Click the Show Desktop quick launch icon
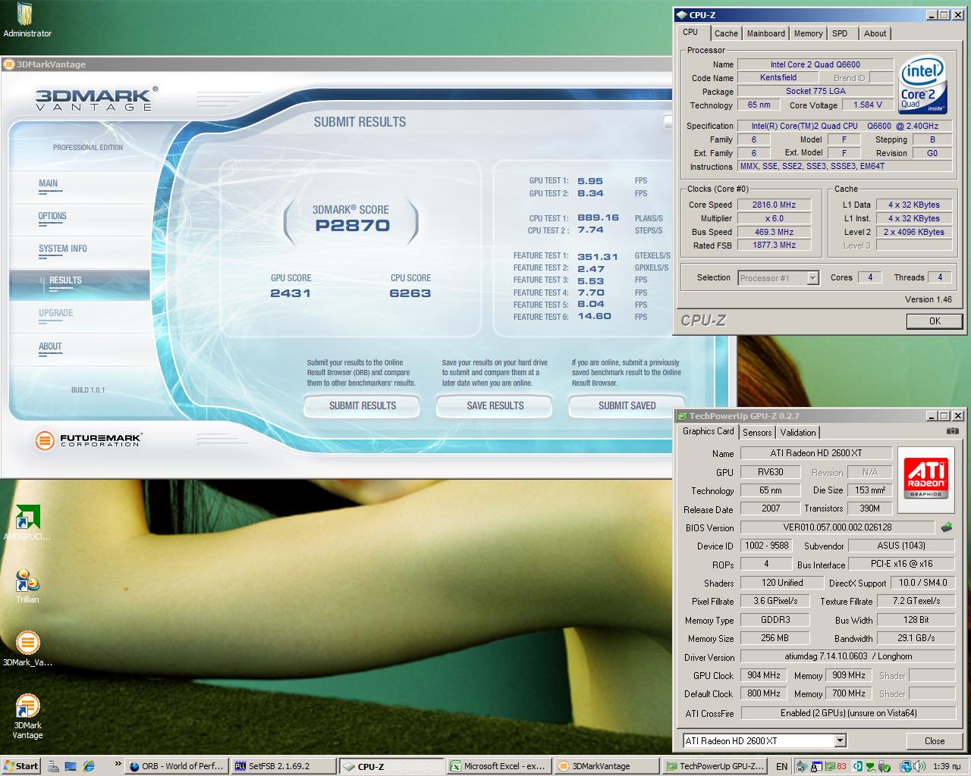 71,766
